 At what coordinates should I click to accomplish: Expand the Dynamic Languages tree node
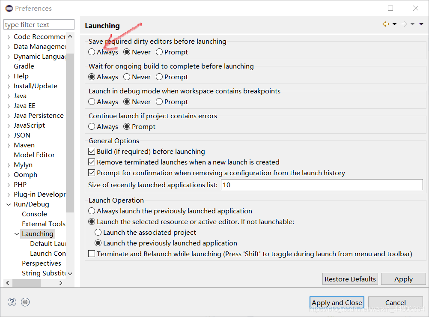tap(9, 57)
